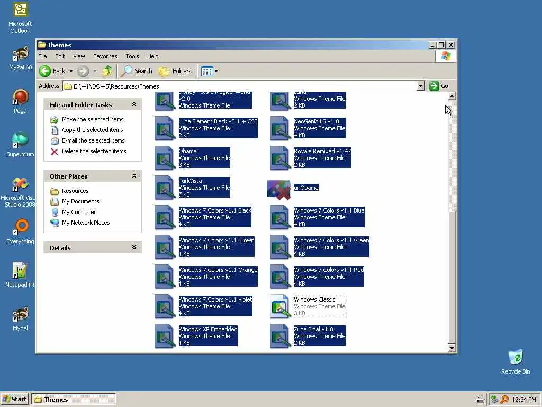This screenshot has height=407, width=542.
Task: Open the Edit menu
Action: click(x=60, y=56)
